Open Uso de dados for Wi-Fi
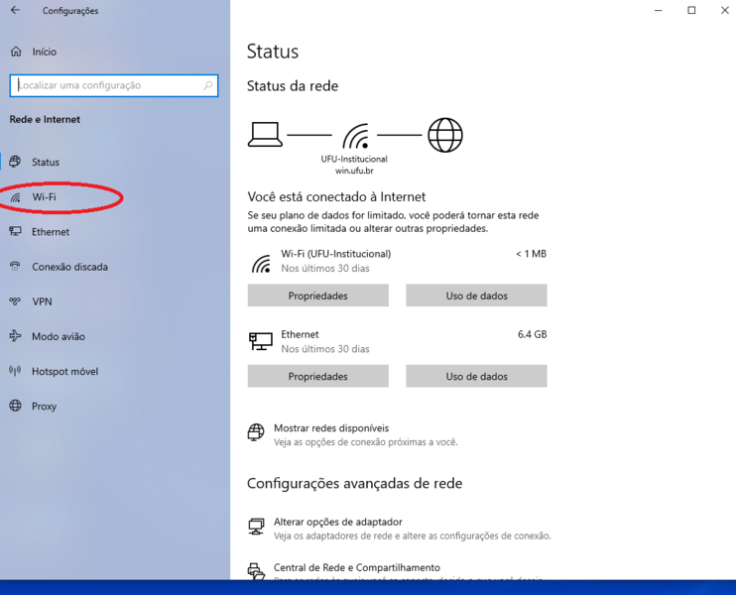736x595 pixels. (476, 296)
